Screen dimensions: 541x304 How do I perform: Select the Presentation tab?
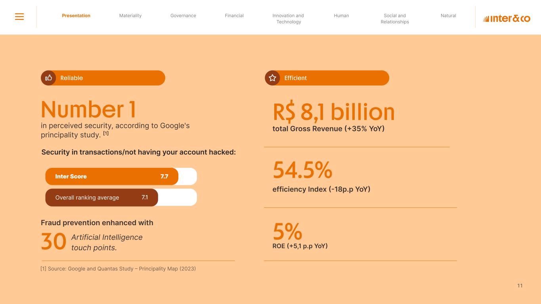point(76,16)
